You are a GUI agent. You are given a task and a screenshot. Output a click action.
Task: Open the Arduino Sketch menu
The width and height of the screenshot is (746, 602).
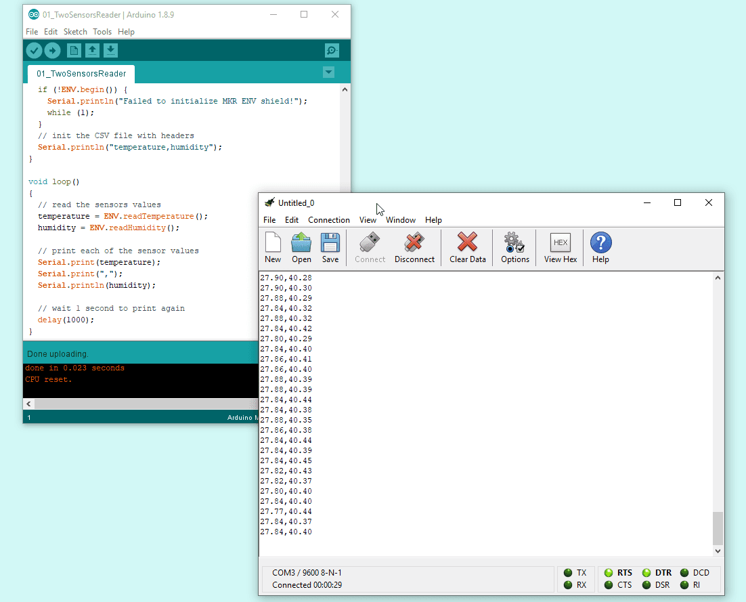75,32
